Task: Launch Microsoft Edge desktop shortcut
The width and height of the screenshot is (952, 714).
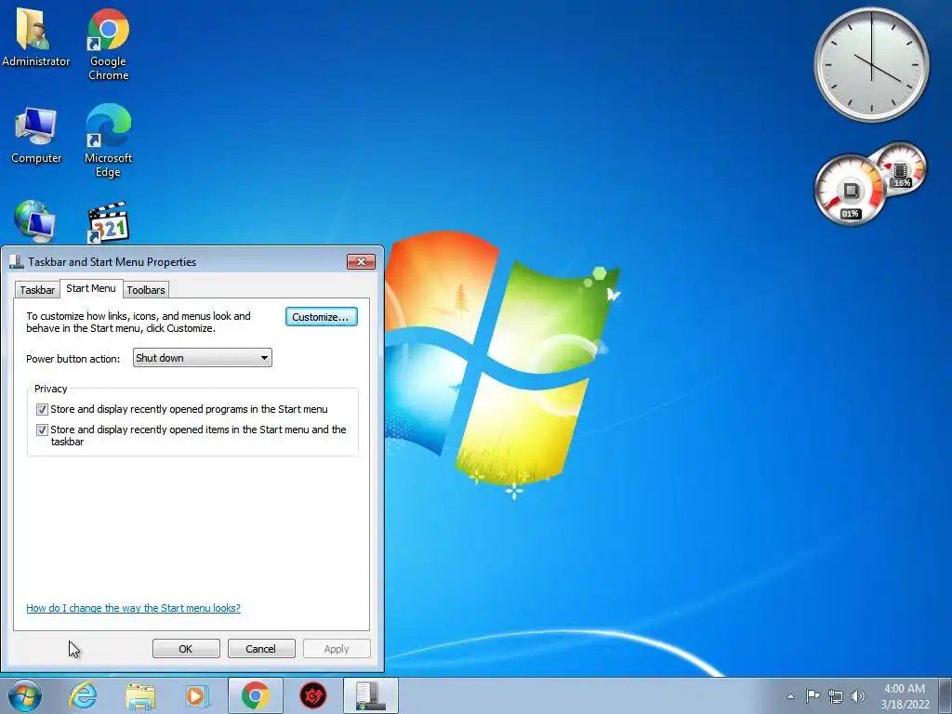Action: 108,141
